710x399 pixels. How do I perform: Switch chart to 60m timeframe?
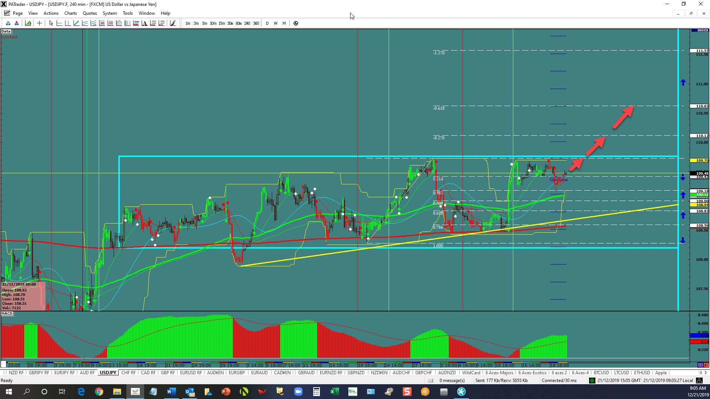click(239, 23)
